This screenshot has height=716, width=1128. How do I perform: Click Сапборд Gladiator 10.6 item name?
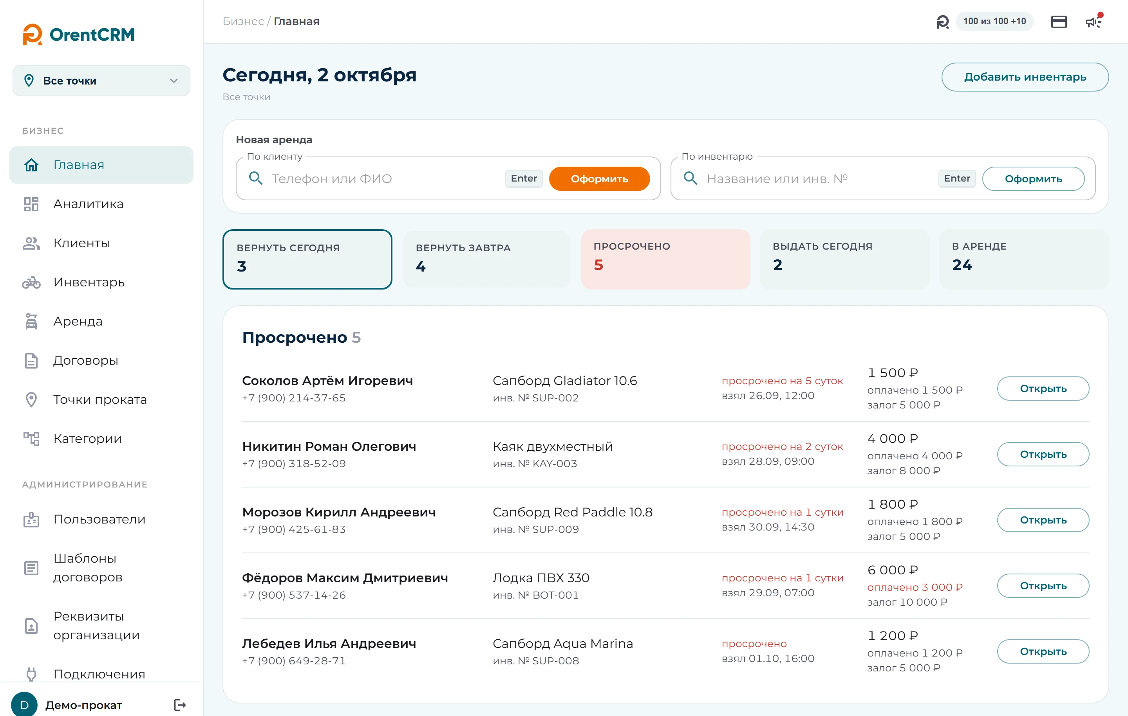[565, 381]
